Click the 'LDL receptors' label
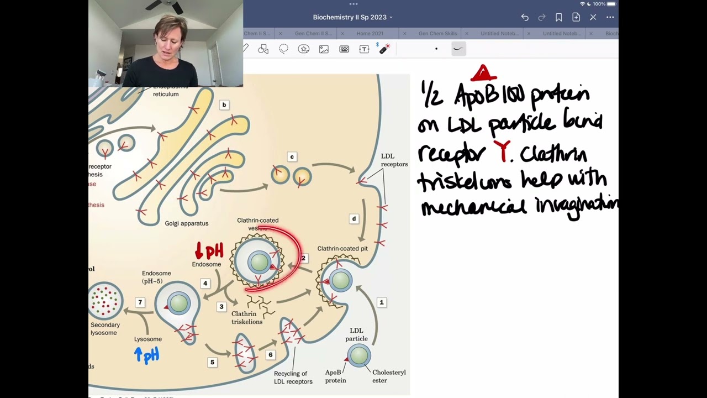Screen dimensions: 707x398 point(394,160)
